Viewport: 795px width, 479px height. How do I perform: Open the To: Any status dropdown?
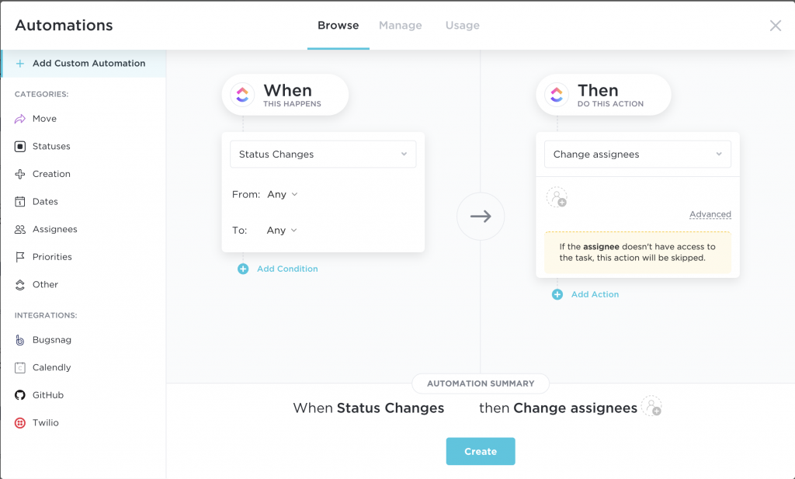[282, 231]
